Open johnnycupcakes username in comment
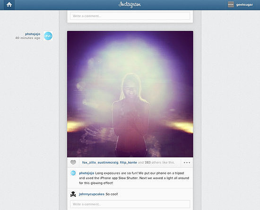 (x=92, y=194)
